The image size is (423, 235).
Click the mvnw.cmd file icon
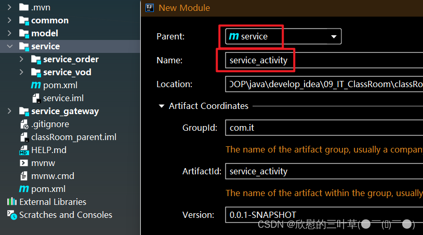pos(24,176)
